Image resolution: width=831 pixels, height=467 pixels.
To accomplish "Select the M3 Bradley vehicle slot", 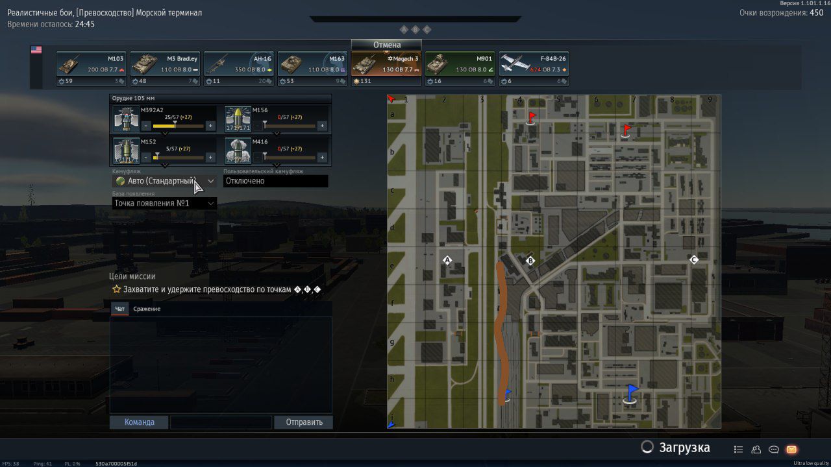I will (x=164, y=69).
